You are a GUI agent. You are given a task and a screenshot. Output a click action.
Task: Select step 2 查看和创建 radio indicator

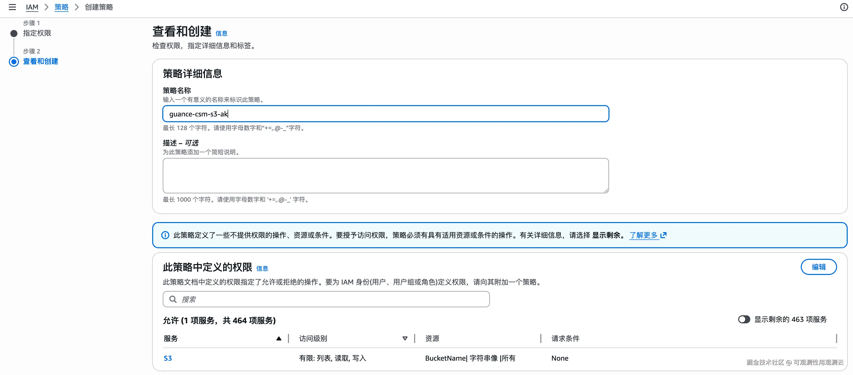[x=14, y=61]
